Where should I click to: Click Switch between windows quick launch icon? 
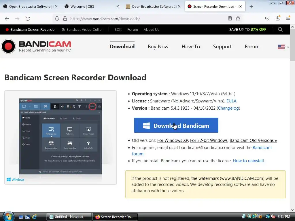[27, 217]
